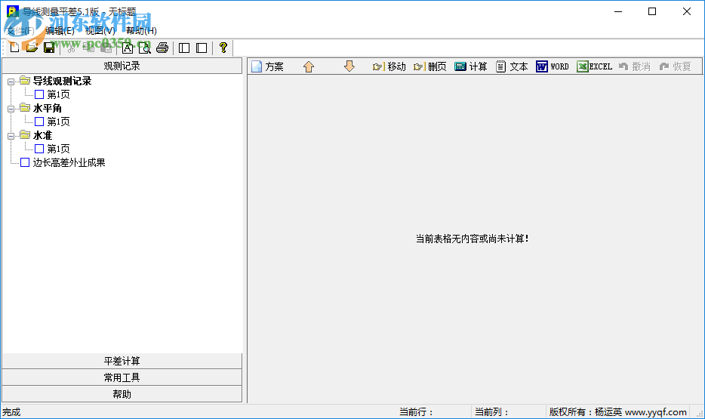The height and width of the screenshot is (419, 705).
Task: Select the 水平角 folder label
Action: click(x=48, y=108)
